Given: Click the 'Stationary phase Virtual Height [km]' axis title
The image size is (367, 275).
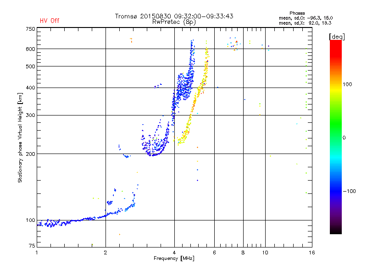Looking at the screenshot, I should point(20,137).
